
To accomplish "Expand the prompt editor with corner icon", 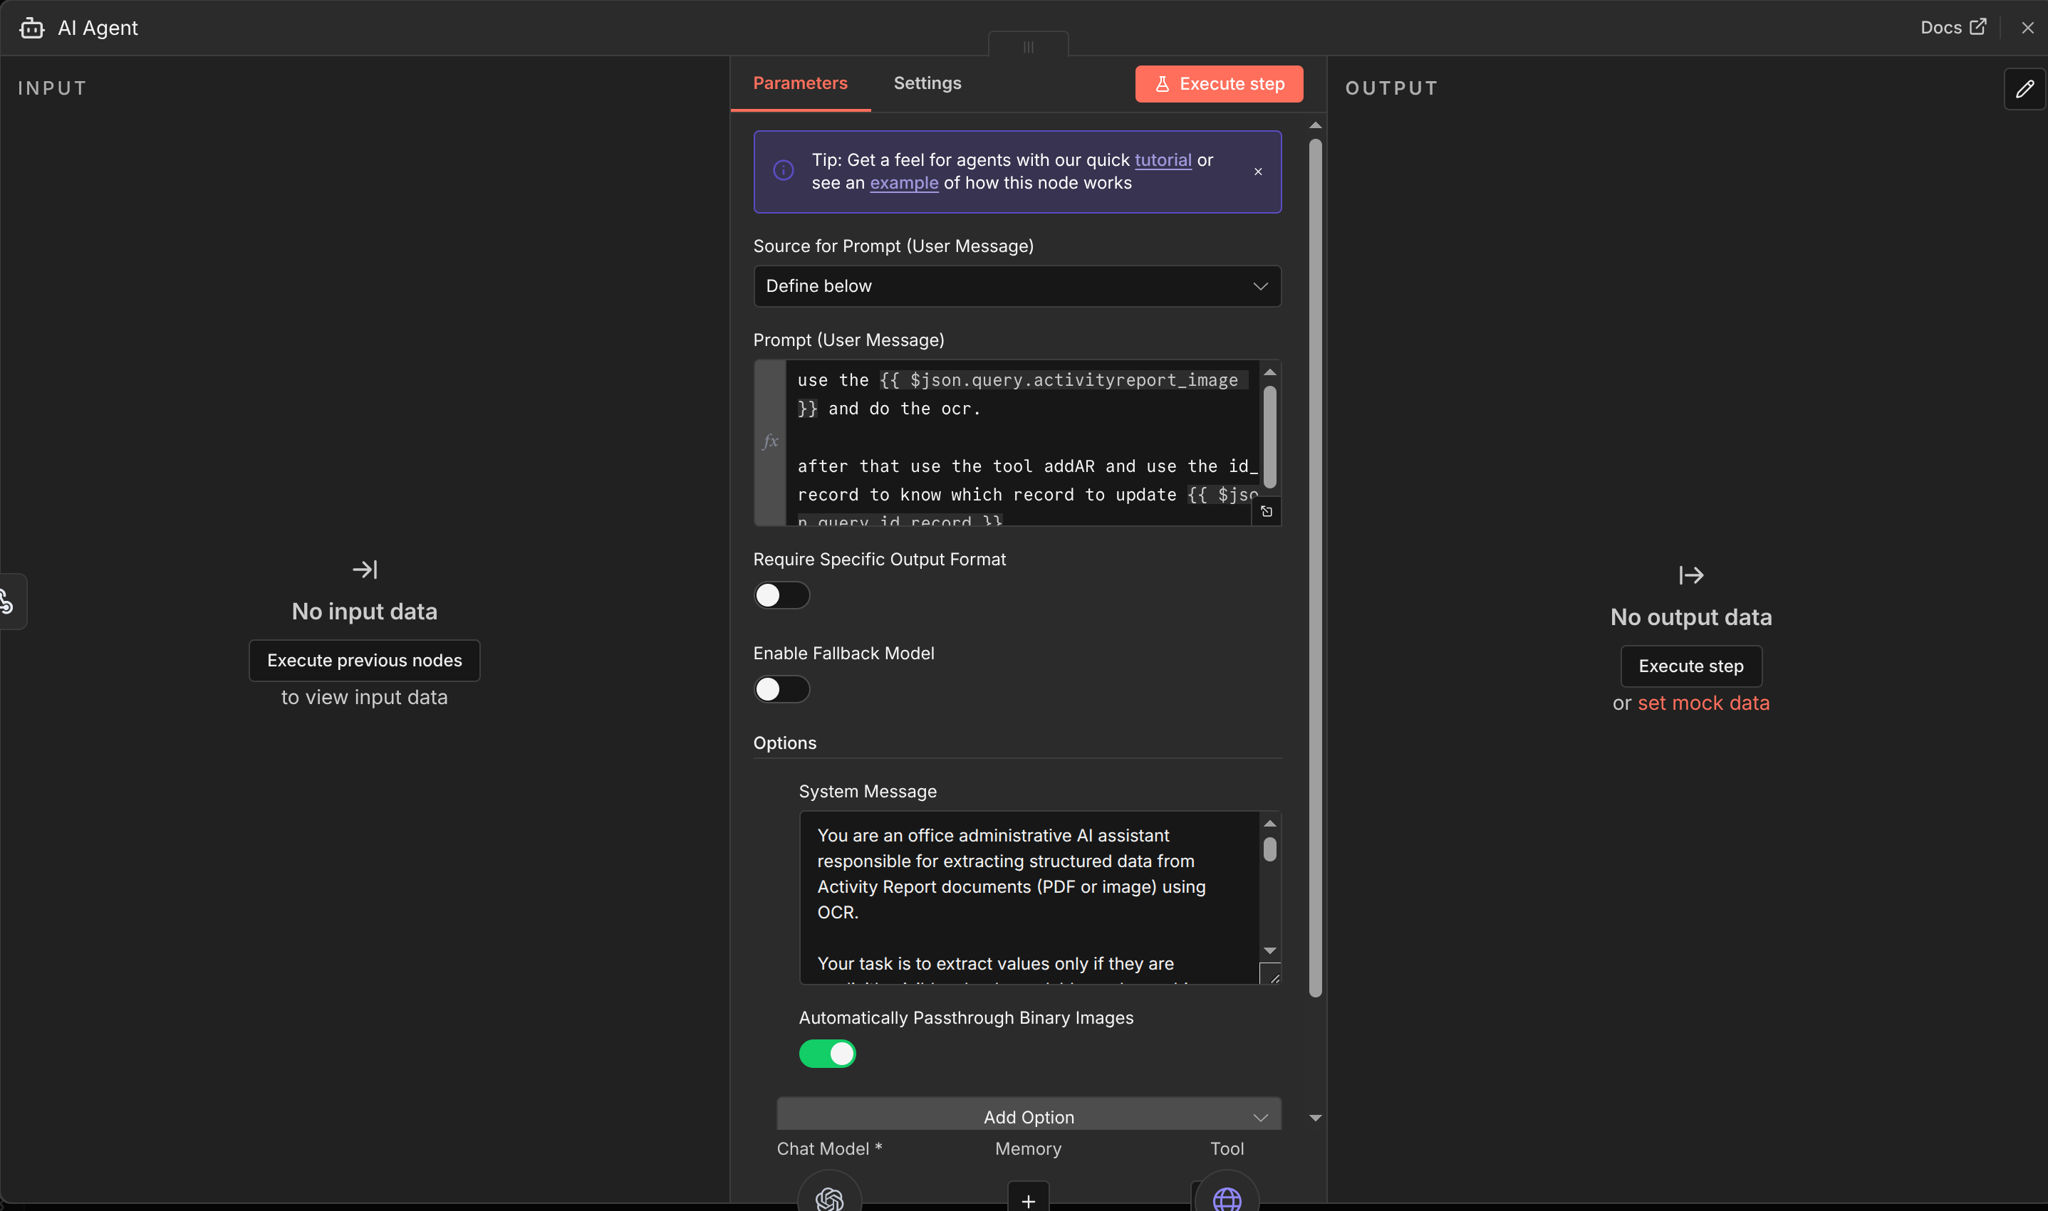I will click(x=1266, y=512).
